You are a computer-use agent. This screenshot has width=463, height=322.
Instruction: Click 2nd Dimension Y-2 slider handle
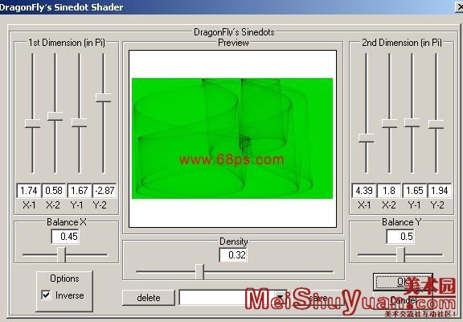pos(436,124)
